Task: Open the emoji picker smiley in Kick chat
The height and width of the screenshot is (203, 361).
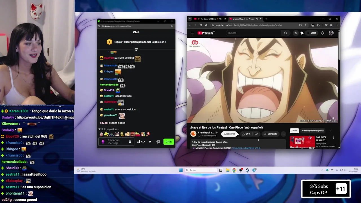Action: point(130,142)
